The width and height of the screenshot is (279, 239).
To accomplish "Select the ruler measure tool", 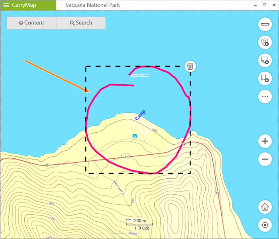I will pos(265,24).
